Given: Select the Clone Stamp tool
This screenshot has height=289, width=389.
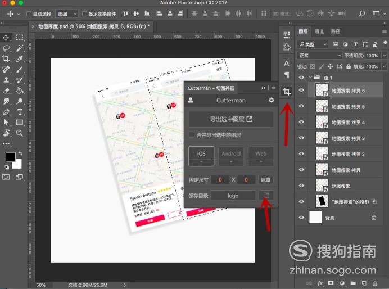Looking at the screenshot, I should tap(6, 80).
